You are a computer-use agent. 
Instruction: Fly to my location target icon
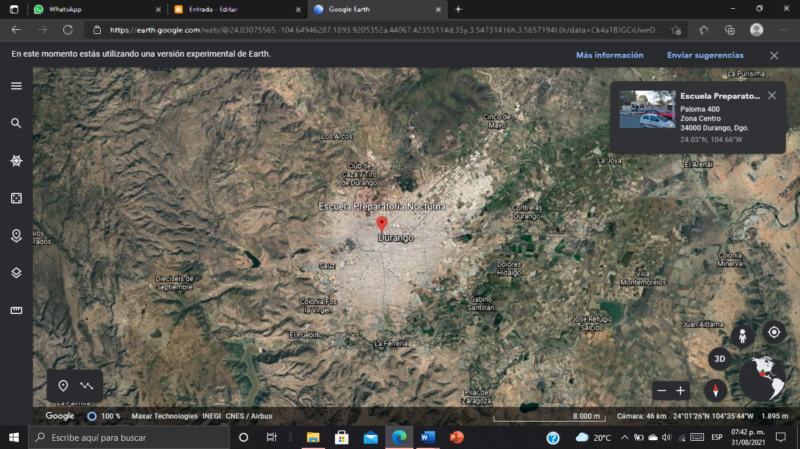click(774, 332)
